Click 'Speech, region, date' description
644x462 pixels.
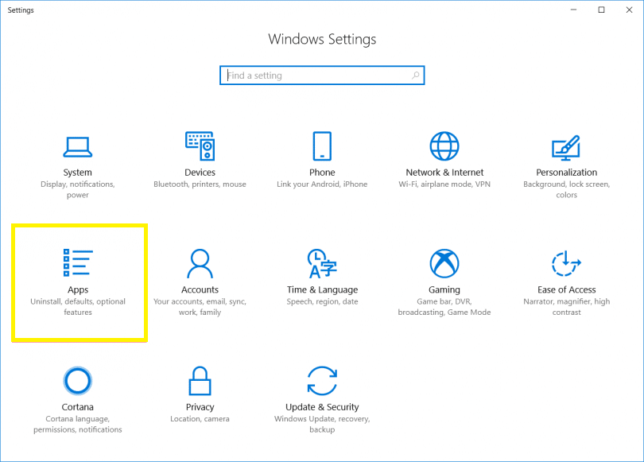pyautogui.click(x=322, y=302)
